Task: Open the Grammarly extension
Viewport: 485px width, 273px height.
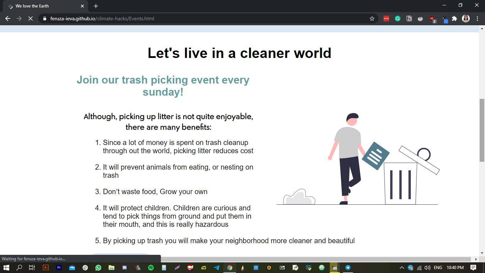Action: (x=398, y=18)
